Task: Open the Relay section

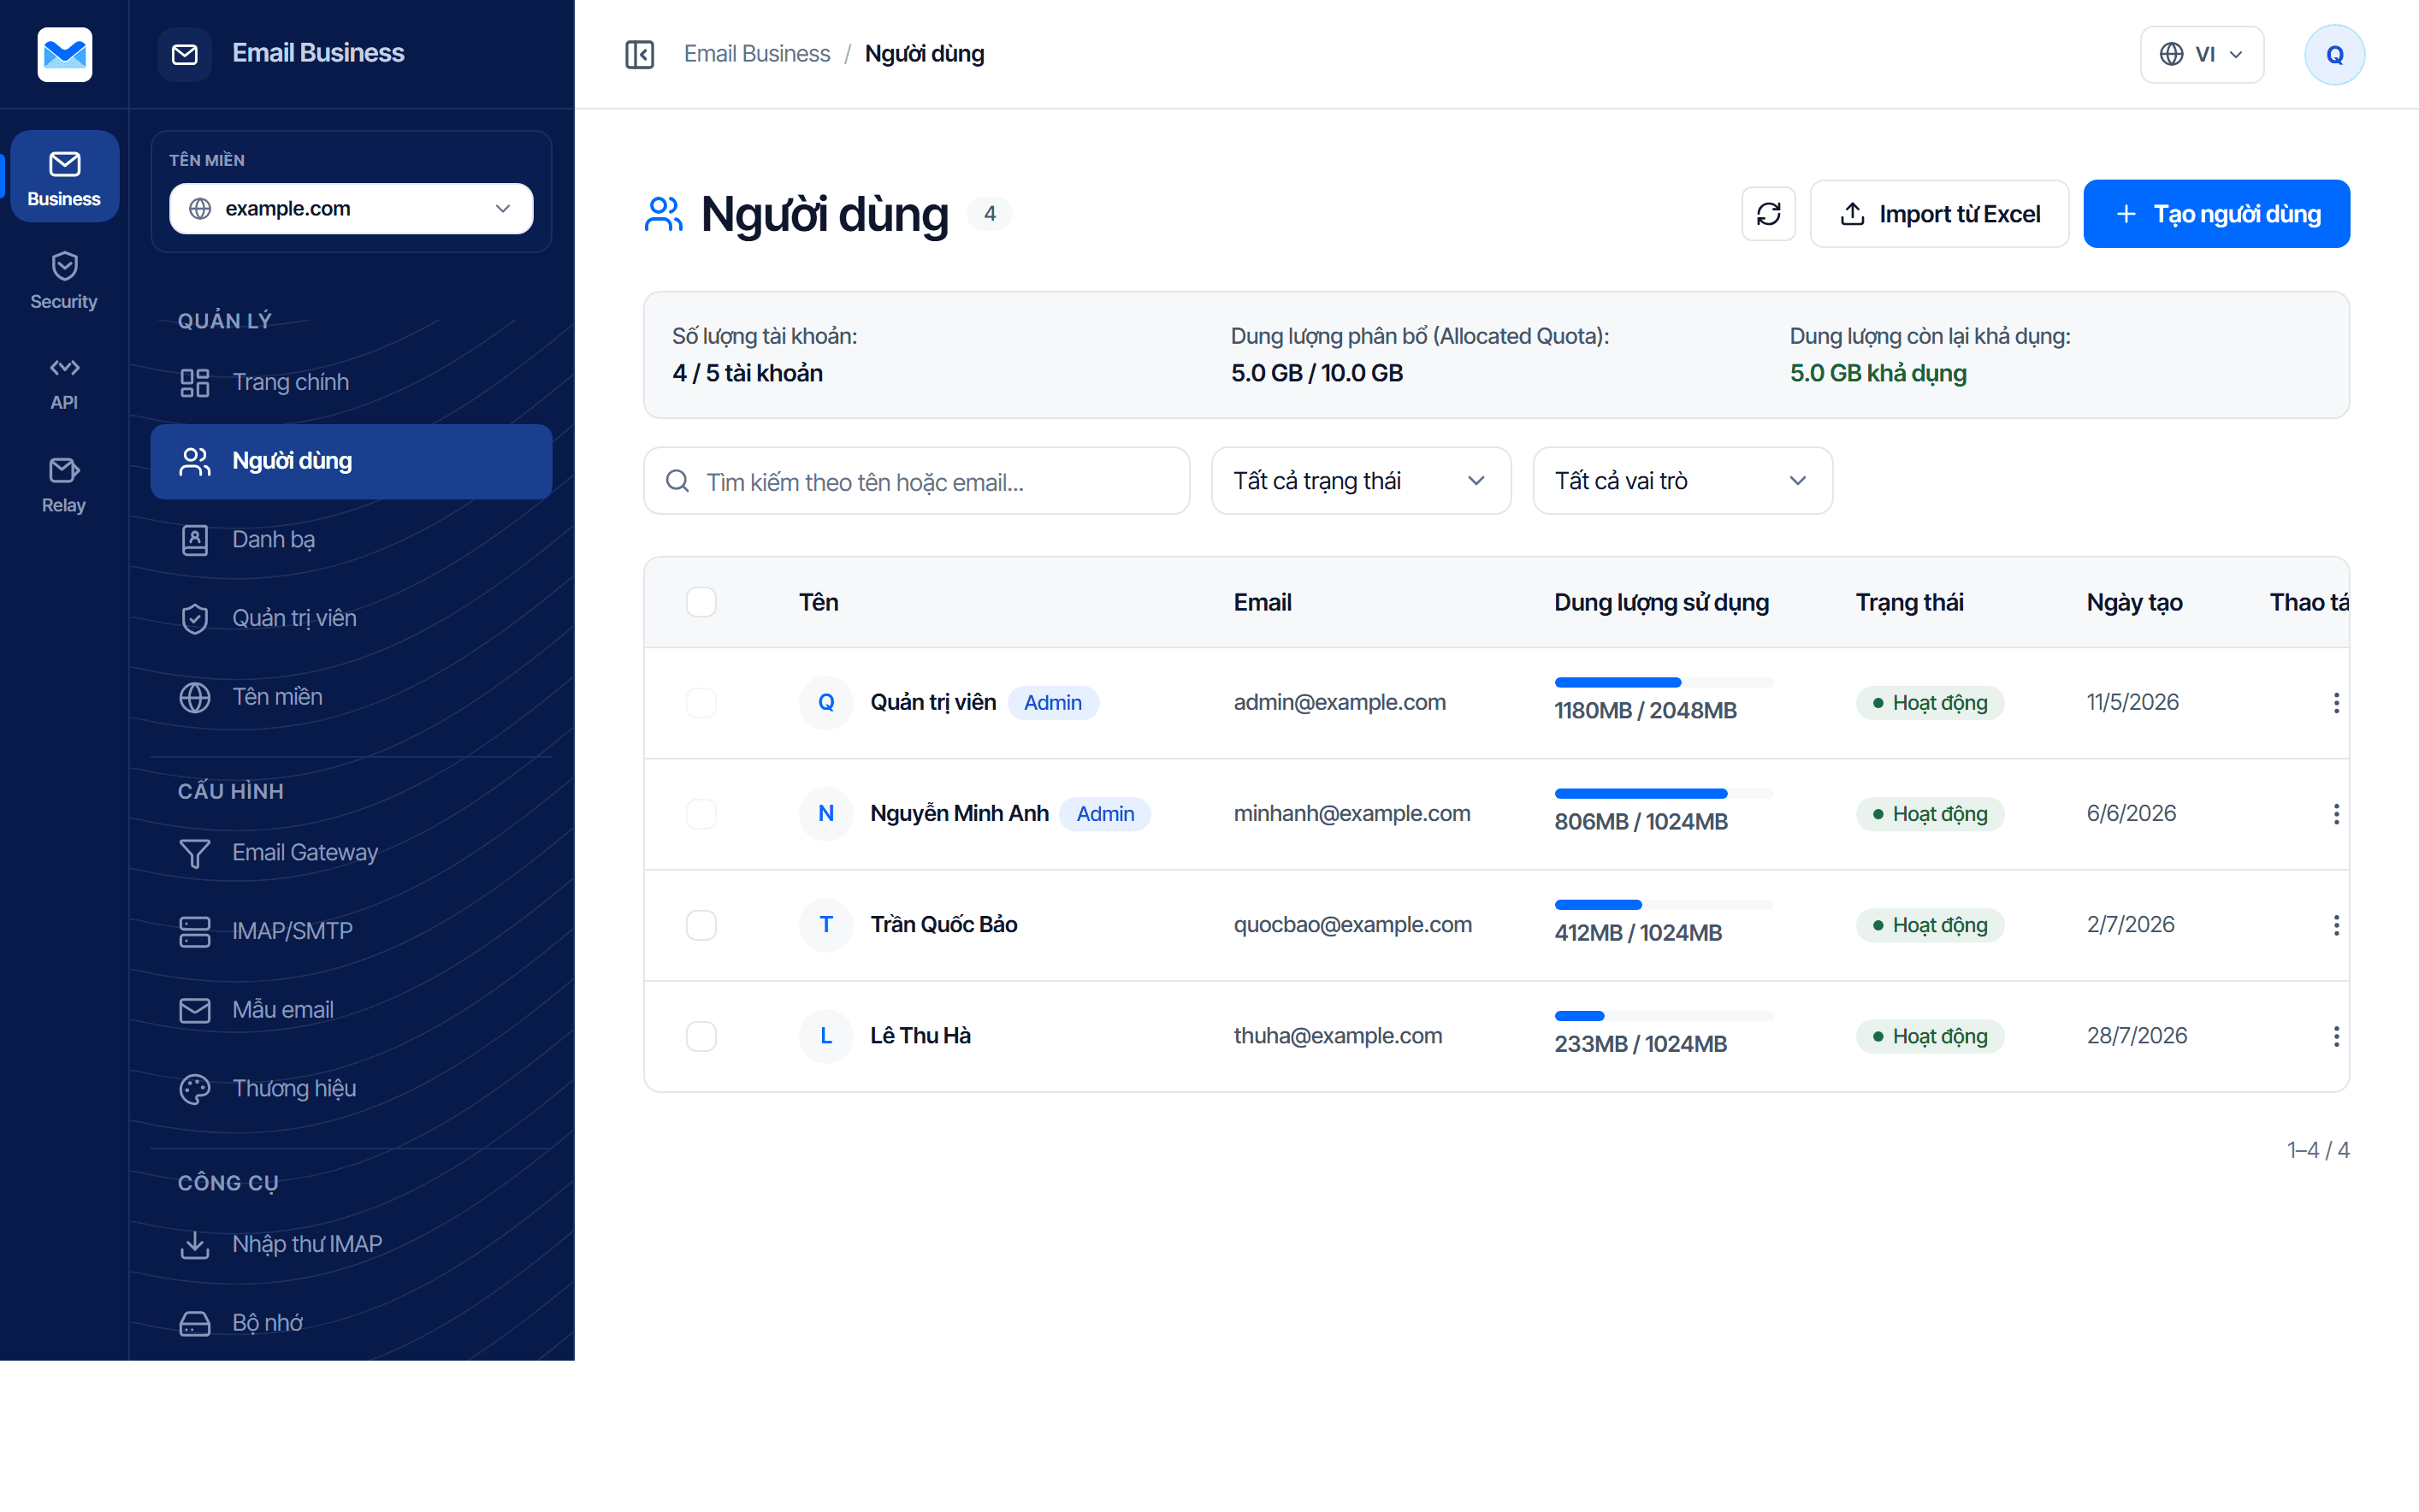Action: pyautogui.click(x=64, y=485)
